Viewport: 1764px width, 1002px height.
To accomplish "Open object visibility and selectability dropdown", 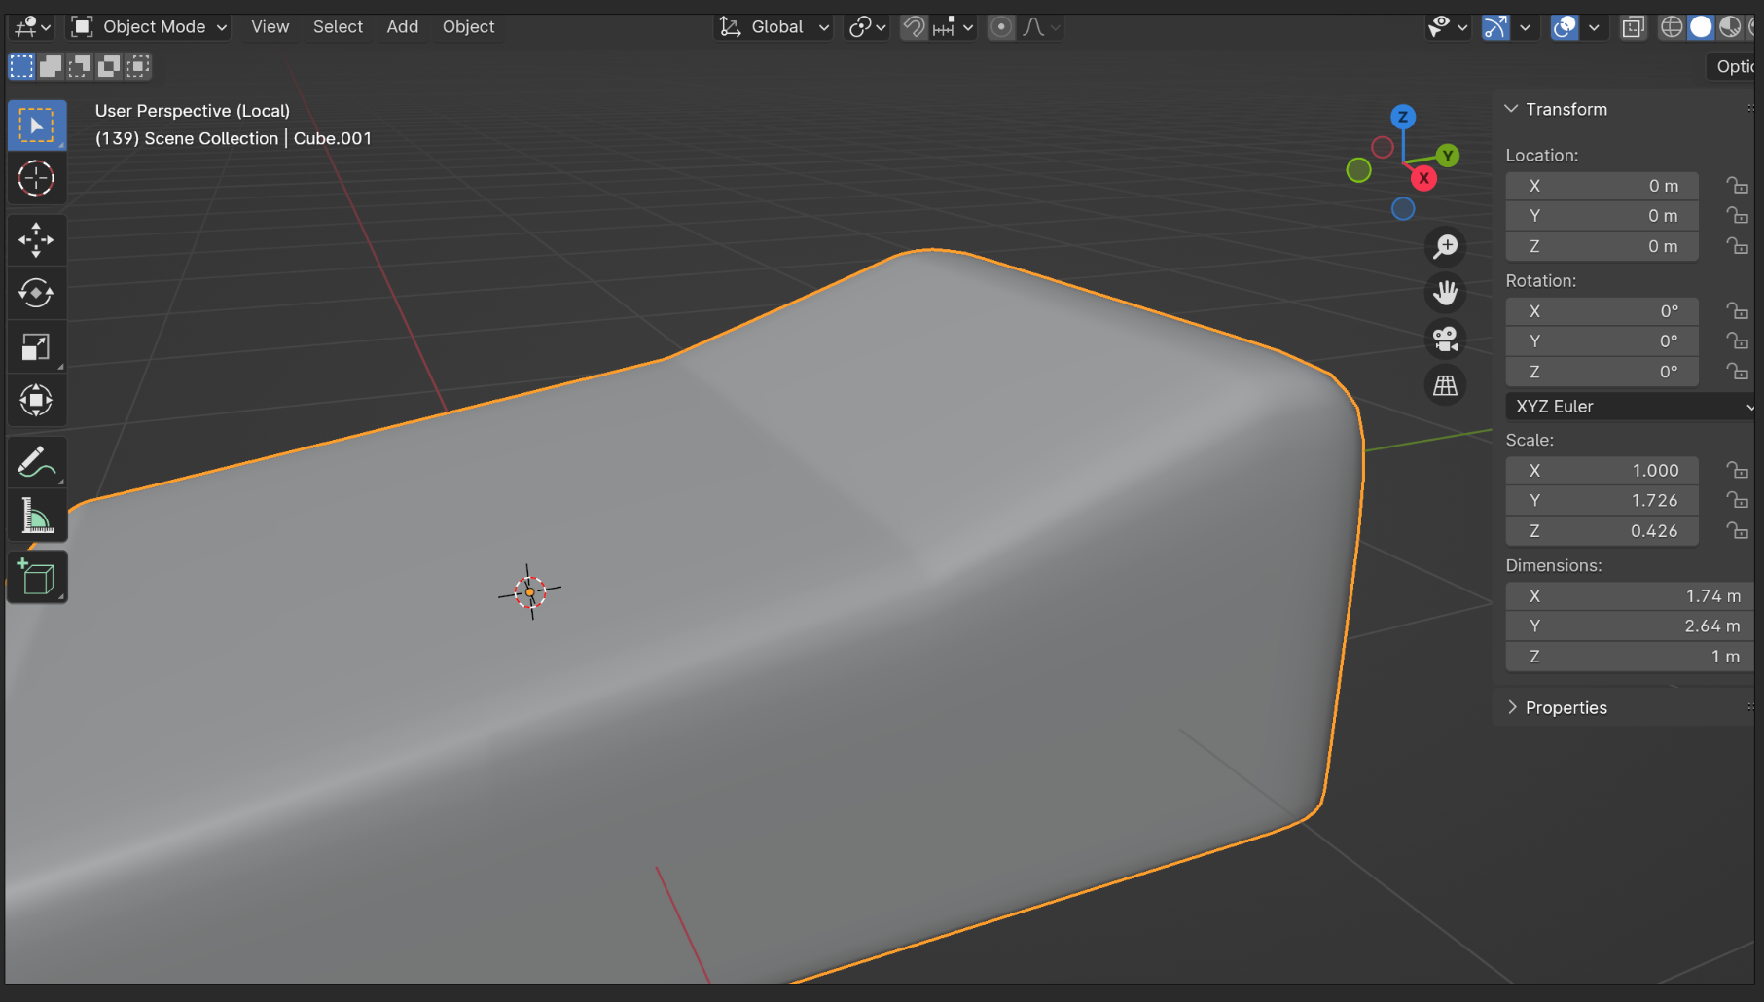I will [1447, 27].
